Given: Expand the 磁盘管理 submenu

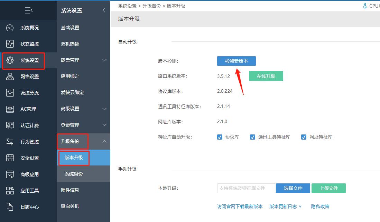Looking at the screenshot, I should [x=79, y=60].
